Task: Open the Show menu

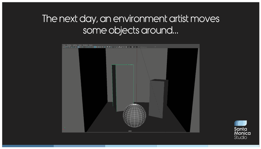Action: pyautogui.click(x=80, y=45)
